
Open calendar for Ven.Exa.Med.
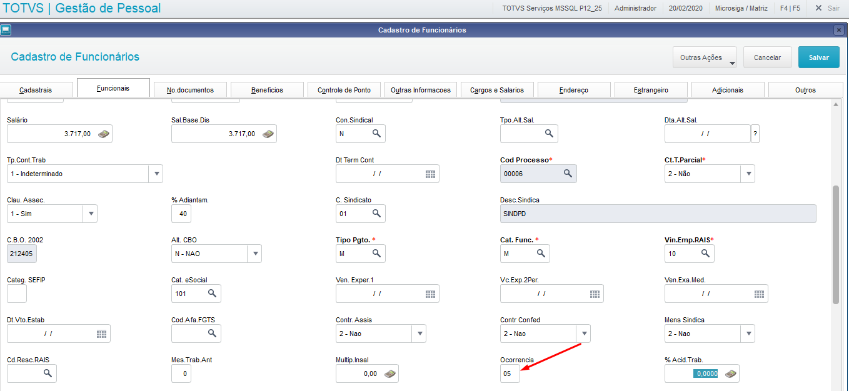click(759, 294)
